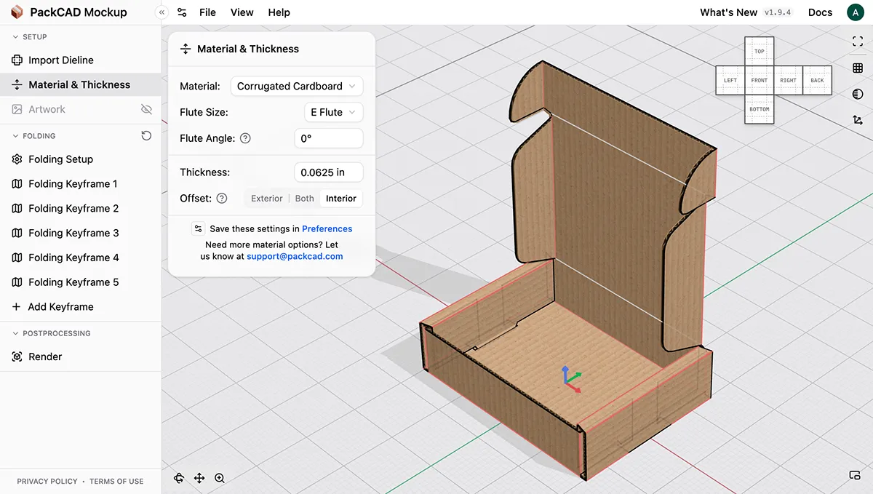The image size is (873, 494).
Task: Click the sliders icon beside 'Save these settings'
Action: (198, 228)
